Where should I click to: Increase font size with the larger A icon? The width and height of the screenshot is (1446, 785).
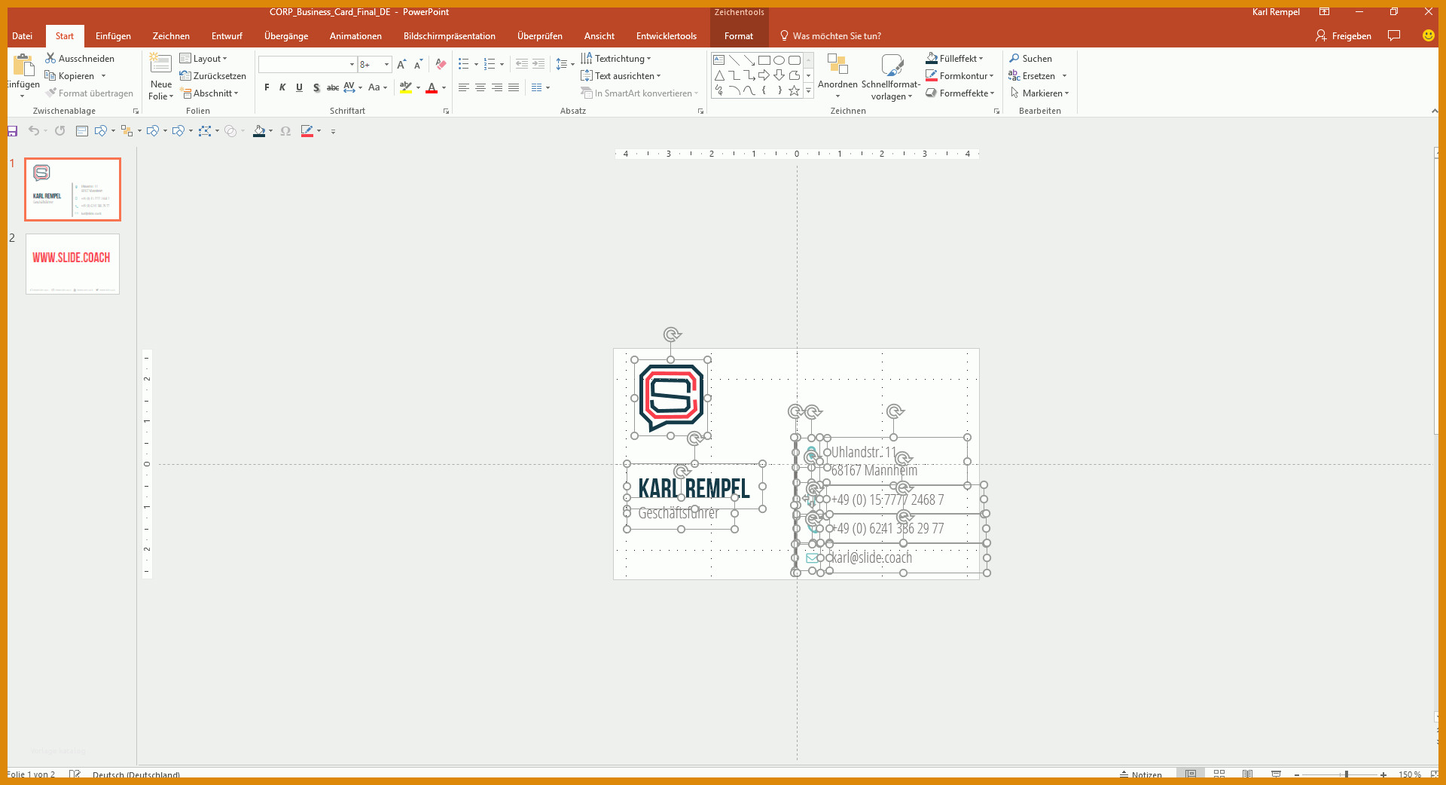[401, 65]
